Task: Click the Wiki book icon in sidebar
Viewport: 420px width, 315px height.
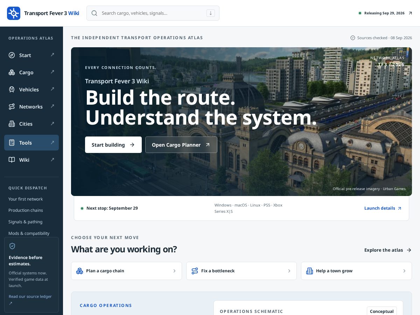Action: coord(12,160)
